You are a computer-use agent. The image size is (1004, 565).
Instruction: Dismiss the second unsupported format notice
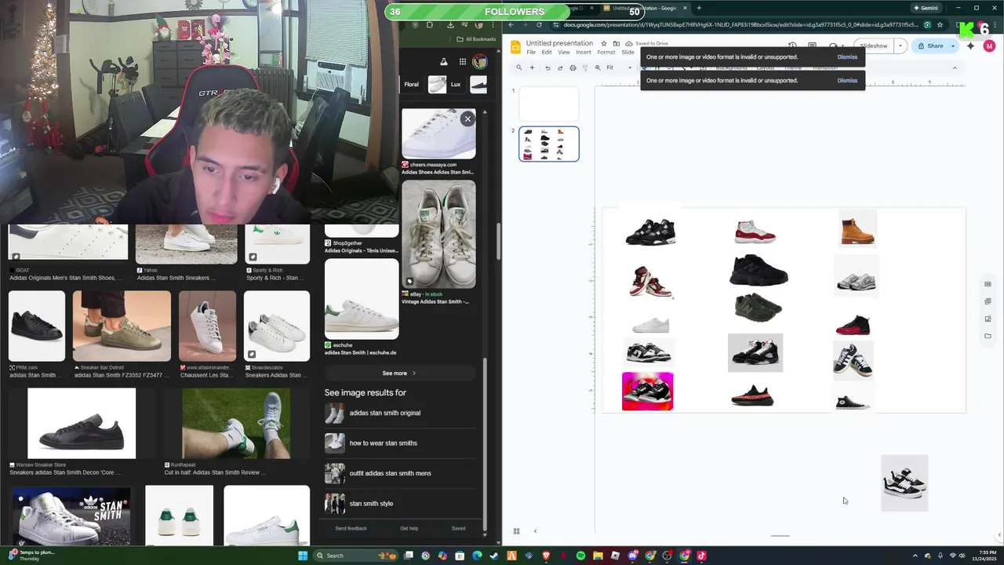pyautogui.click(x=847, y=81)
